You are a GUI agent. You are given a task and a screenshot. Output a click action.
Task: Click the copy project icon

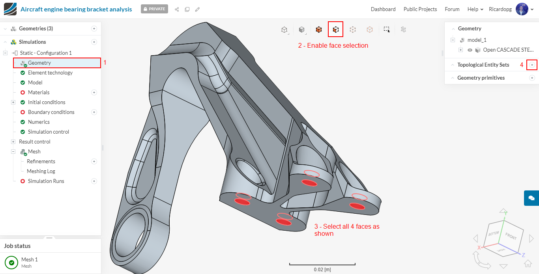(x=187, y=9)
